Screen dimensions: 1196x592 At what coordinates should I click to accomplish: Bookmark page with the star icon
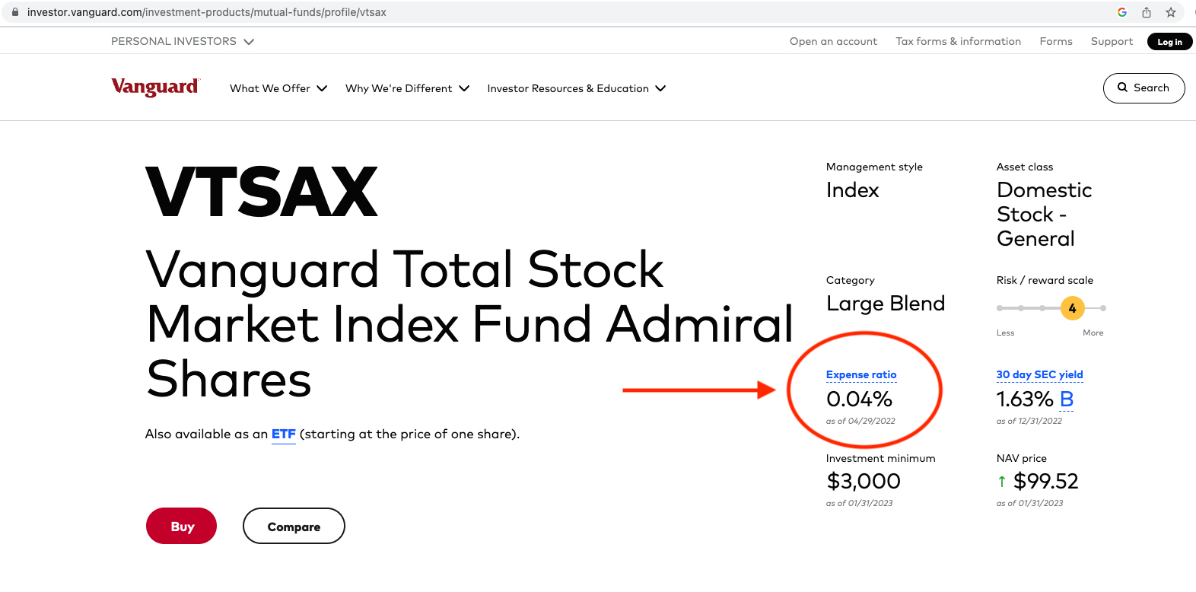pos(1171,12)
